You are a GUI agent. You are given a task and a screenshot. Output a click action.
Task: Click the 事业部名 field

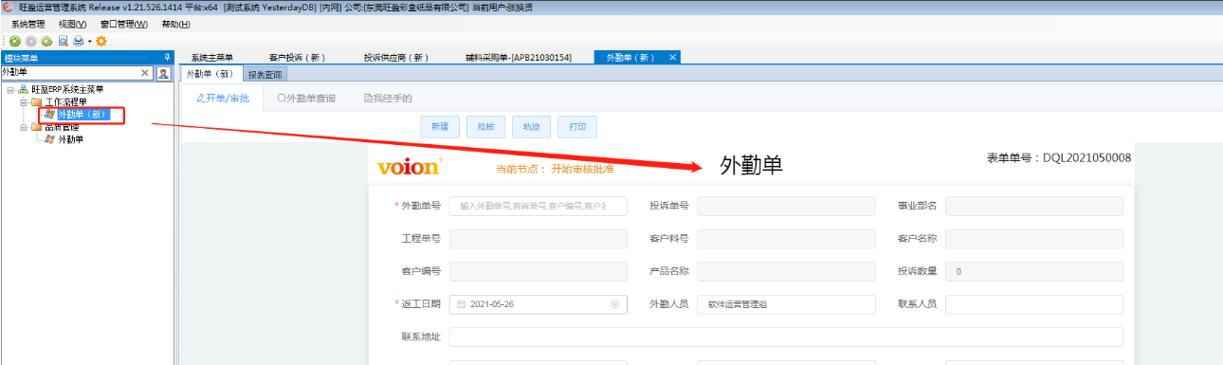(x=1034, y=206)
